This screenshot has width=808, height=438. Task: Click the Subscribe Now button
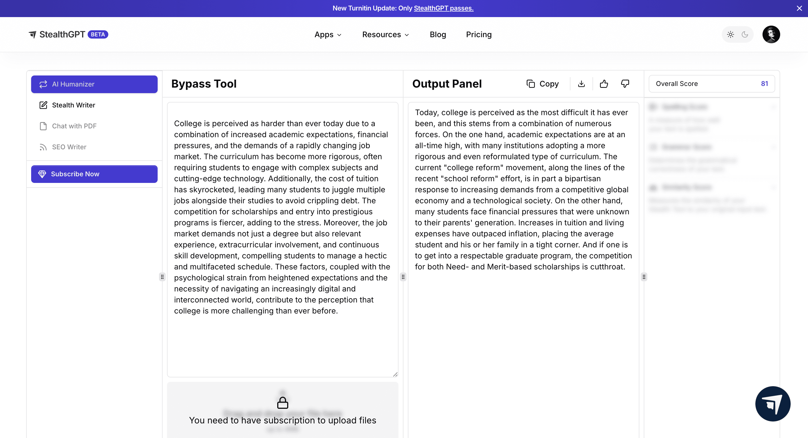click(94, 174)
